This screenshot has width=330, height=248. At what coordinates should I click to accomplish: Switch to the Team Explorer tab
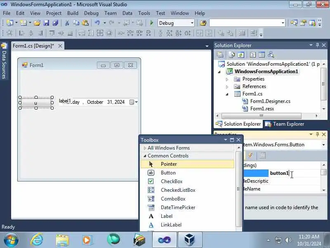285,124
